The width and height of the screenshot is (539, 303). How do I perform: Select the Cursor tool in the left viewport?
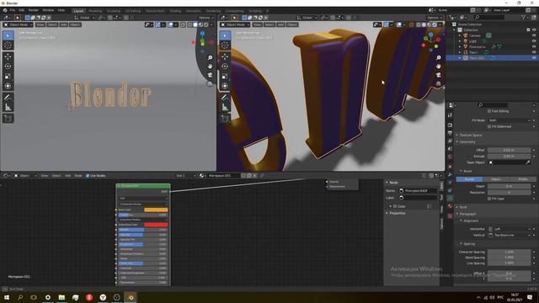click(8, 45)
